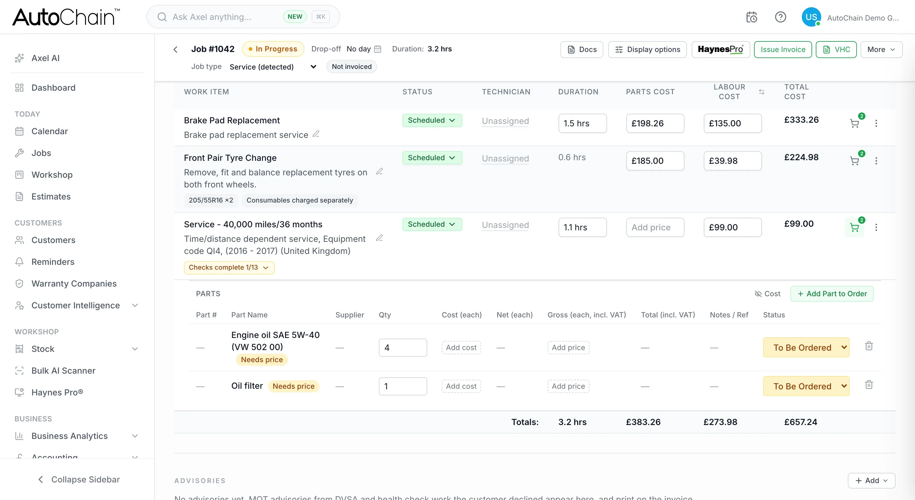Open Workshop from sidebar

tap(52, 175)
